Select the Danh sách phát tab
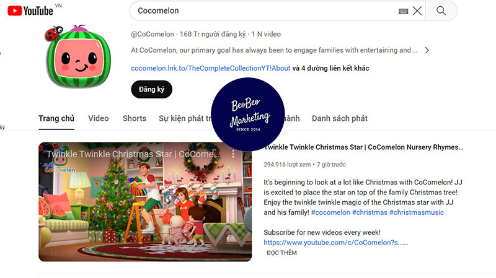 339,118
